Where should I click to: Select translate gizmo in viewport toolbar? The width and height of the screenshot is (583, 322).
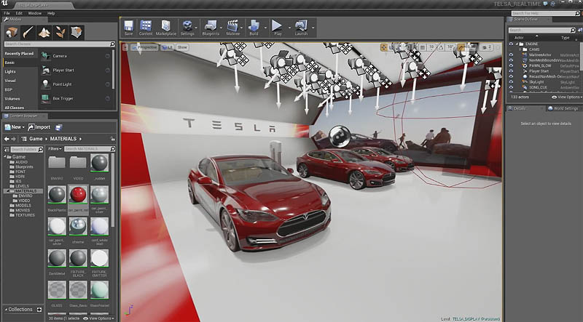point(384,47)
